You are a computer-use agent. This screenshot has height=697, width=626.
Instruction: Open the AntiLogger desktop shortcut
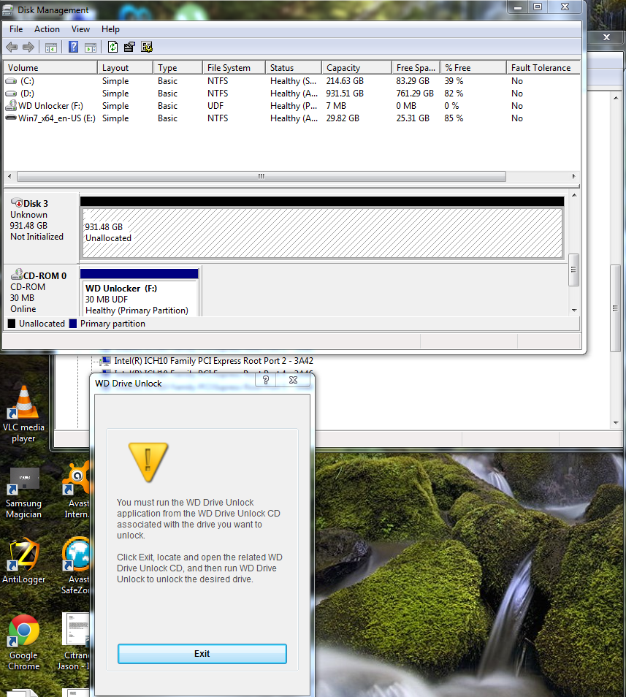click(x=23, y=561)
